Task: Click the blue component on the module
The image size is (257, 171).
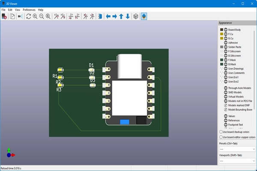Action: (x=125, y=122)
